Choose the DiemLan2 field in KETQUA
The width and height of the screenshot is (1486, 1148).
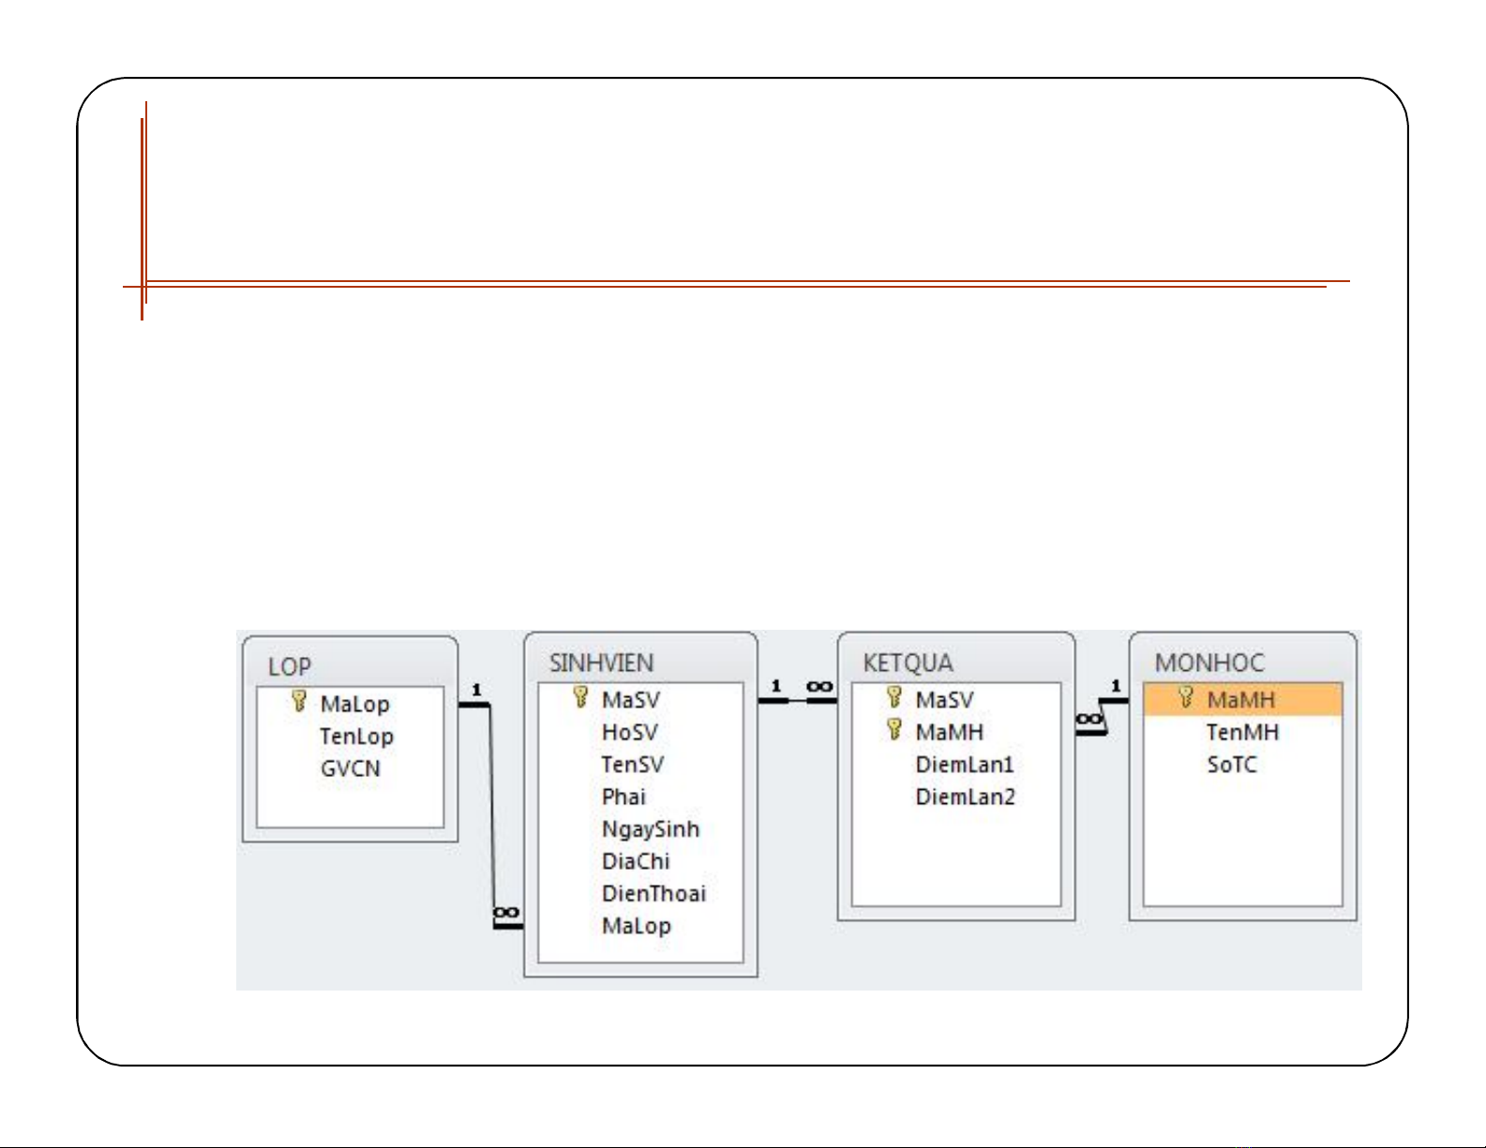(965, 798)
